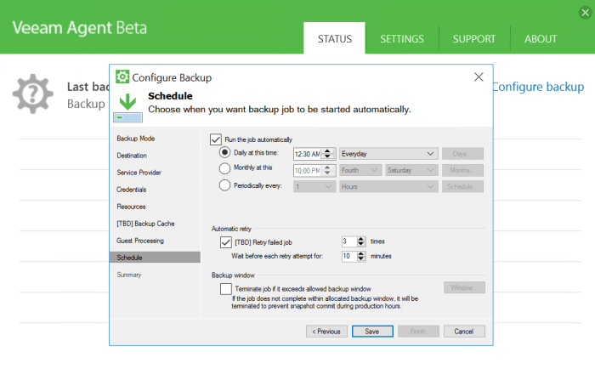Open the ABOUT tab
The image size is (595, 386).
point(541,39)
